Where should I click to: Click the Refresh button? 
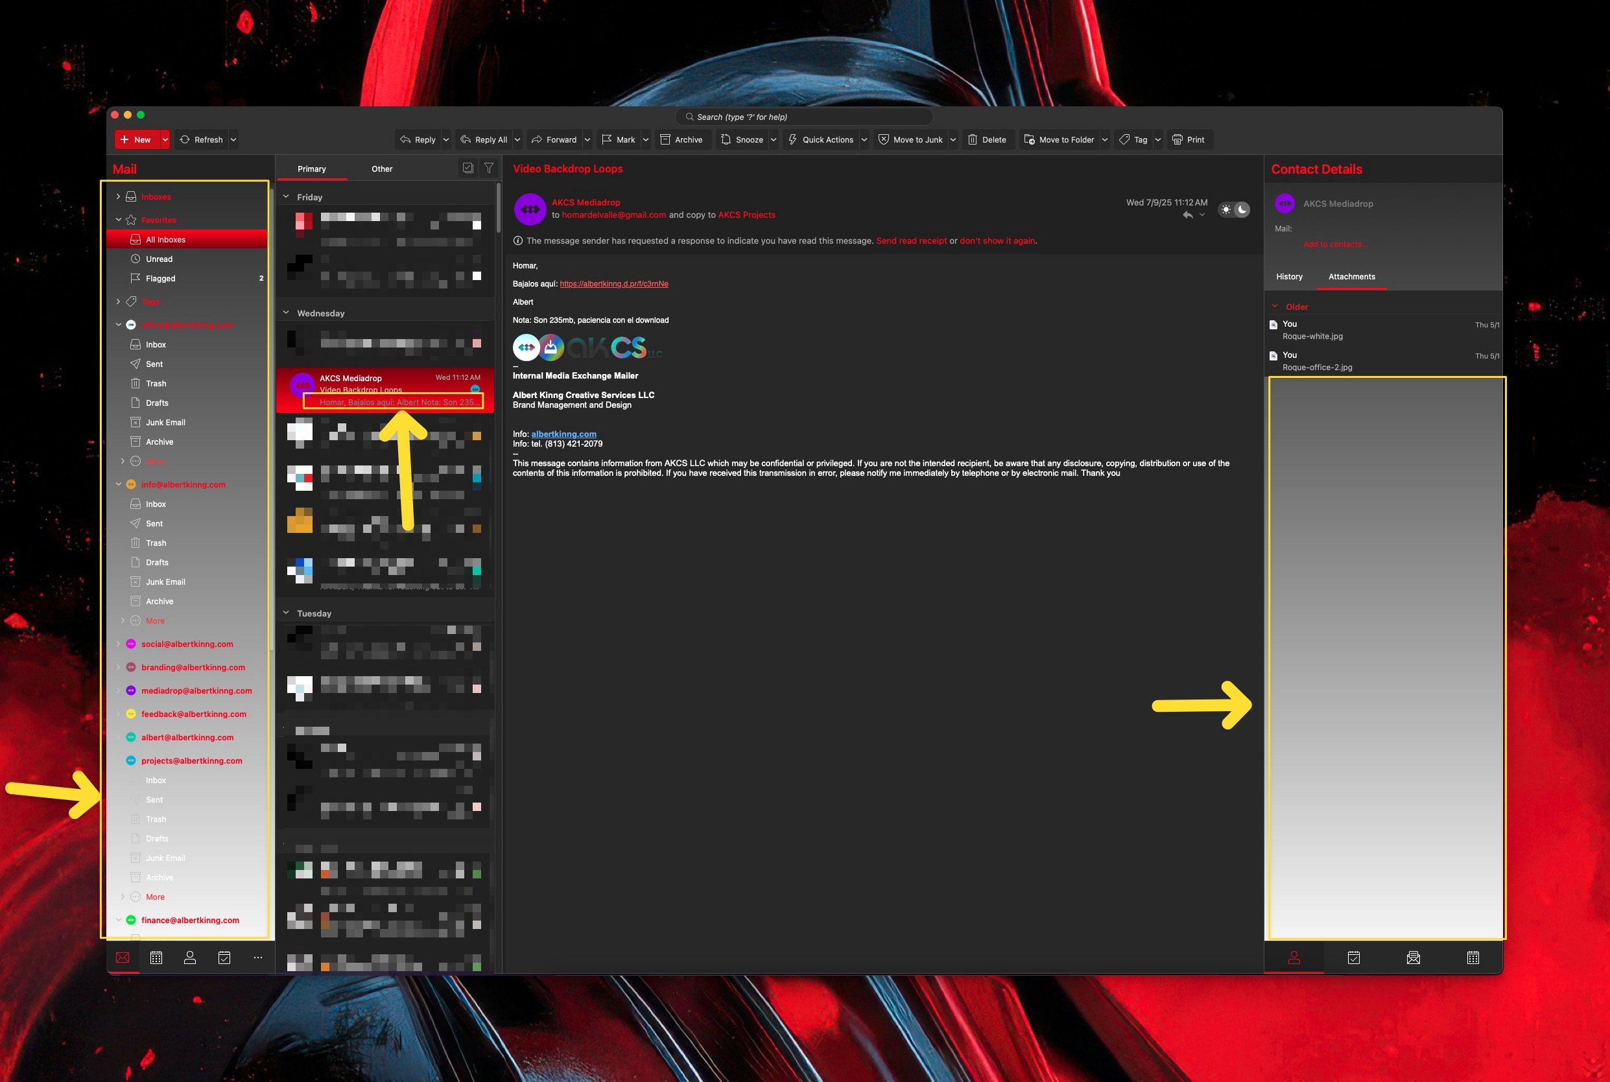202,139
